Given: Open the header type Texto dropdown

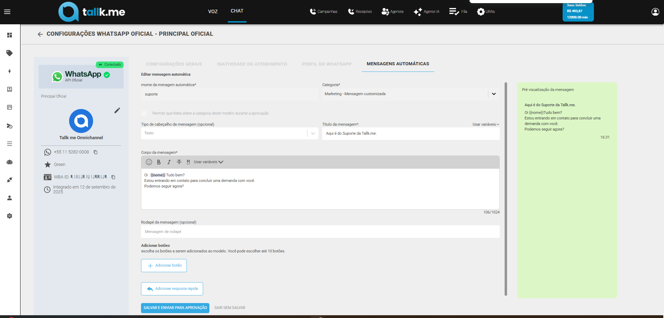Looking at the screenshot, I should 313,133.
